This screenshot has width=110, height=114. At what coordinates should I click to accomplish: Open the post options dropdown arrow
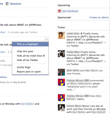point(47,39)
